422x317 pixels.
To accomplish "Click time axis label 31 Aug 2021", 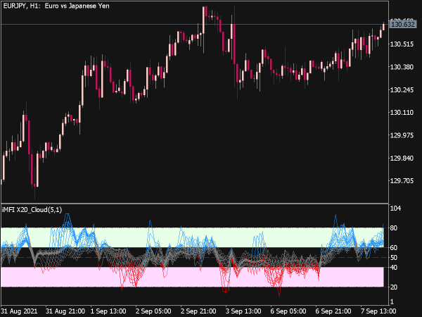I will coord(20,311).
